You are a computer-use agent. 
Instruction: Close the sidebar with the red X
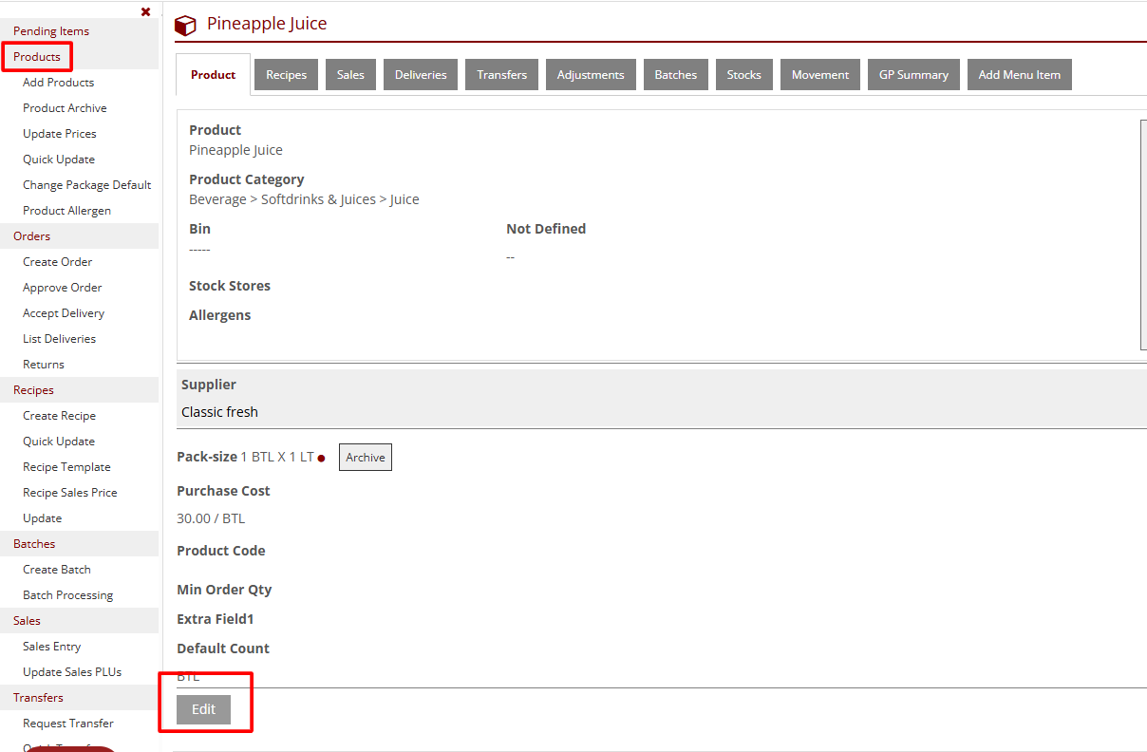[x=145, y=11]
